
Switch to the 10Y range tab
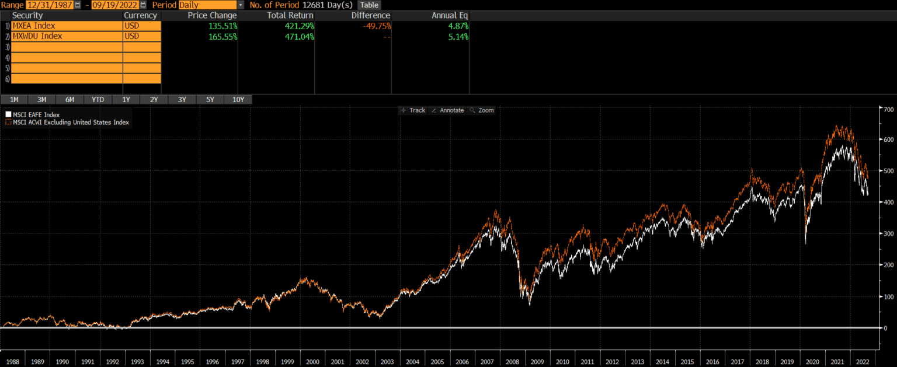coord(238,99)
